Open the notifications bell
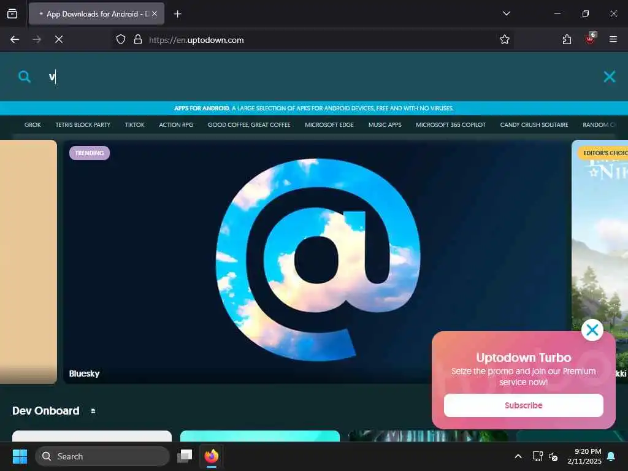 point(611,456)
